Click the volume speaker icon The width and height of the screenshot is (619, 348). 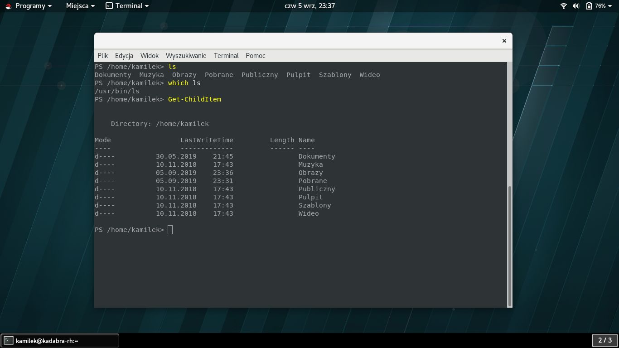tap(575, 6)
